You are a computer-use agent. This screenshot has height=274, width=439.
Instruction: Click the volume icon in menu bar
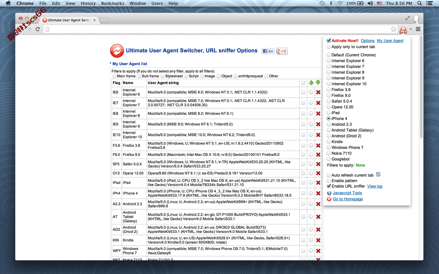pyautogui.click(x=370, y=3)
